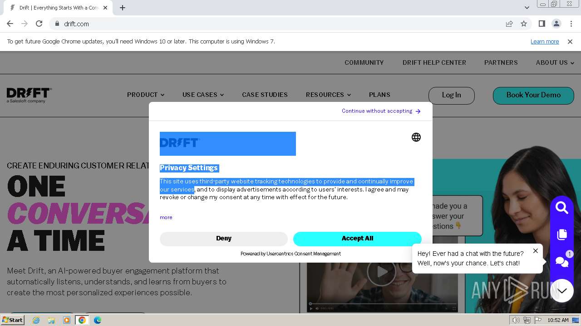Open the Chrome three-dot menu
This screenshot has height=326, width=581.
tap(571, 24)
